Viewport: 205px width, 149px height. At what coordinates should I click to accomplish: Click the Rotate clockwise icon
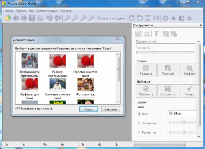coord(132,18)
